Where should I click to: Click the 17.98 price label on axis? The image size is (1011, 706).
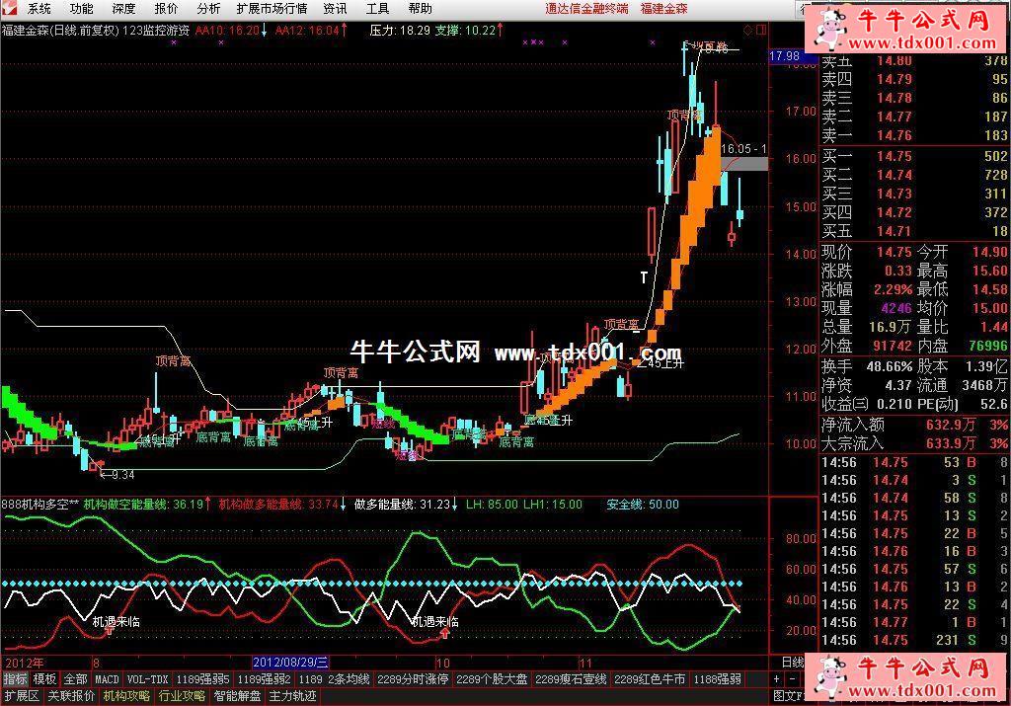785,56
